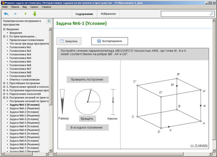Image resolution: width=217 pixels, height=157 pixels.
Task: Click point K on the parallelepiped
Action: coord(169,127)
